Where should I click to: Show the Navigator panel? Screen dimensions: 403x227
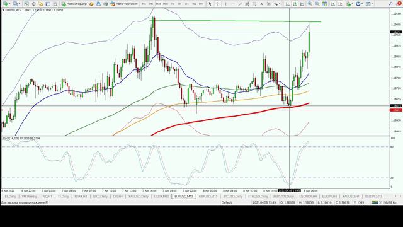tap(40, 4)
